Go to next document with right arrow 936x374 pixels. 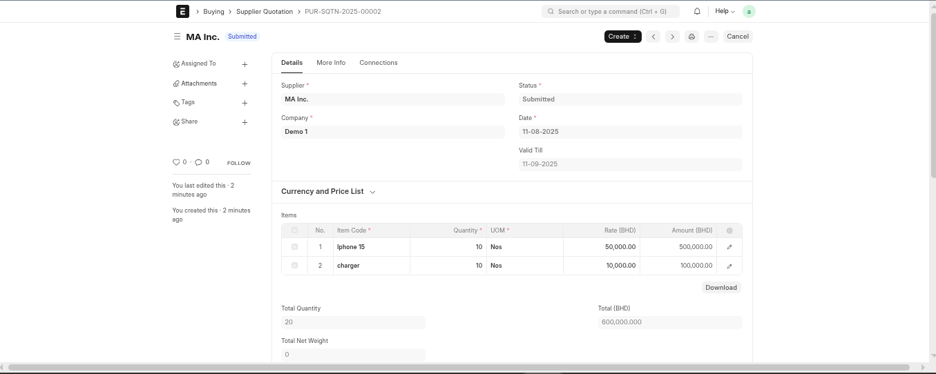click(672, 37)
